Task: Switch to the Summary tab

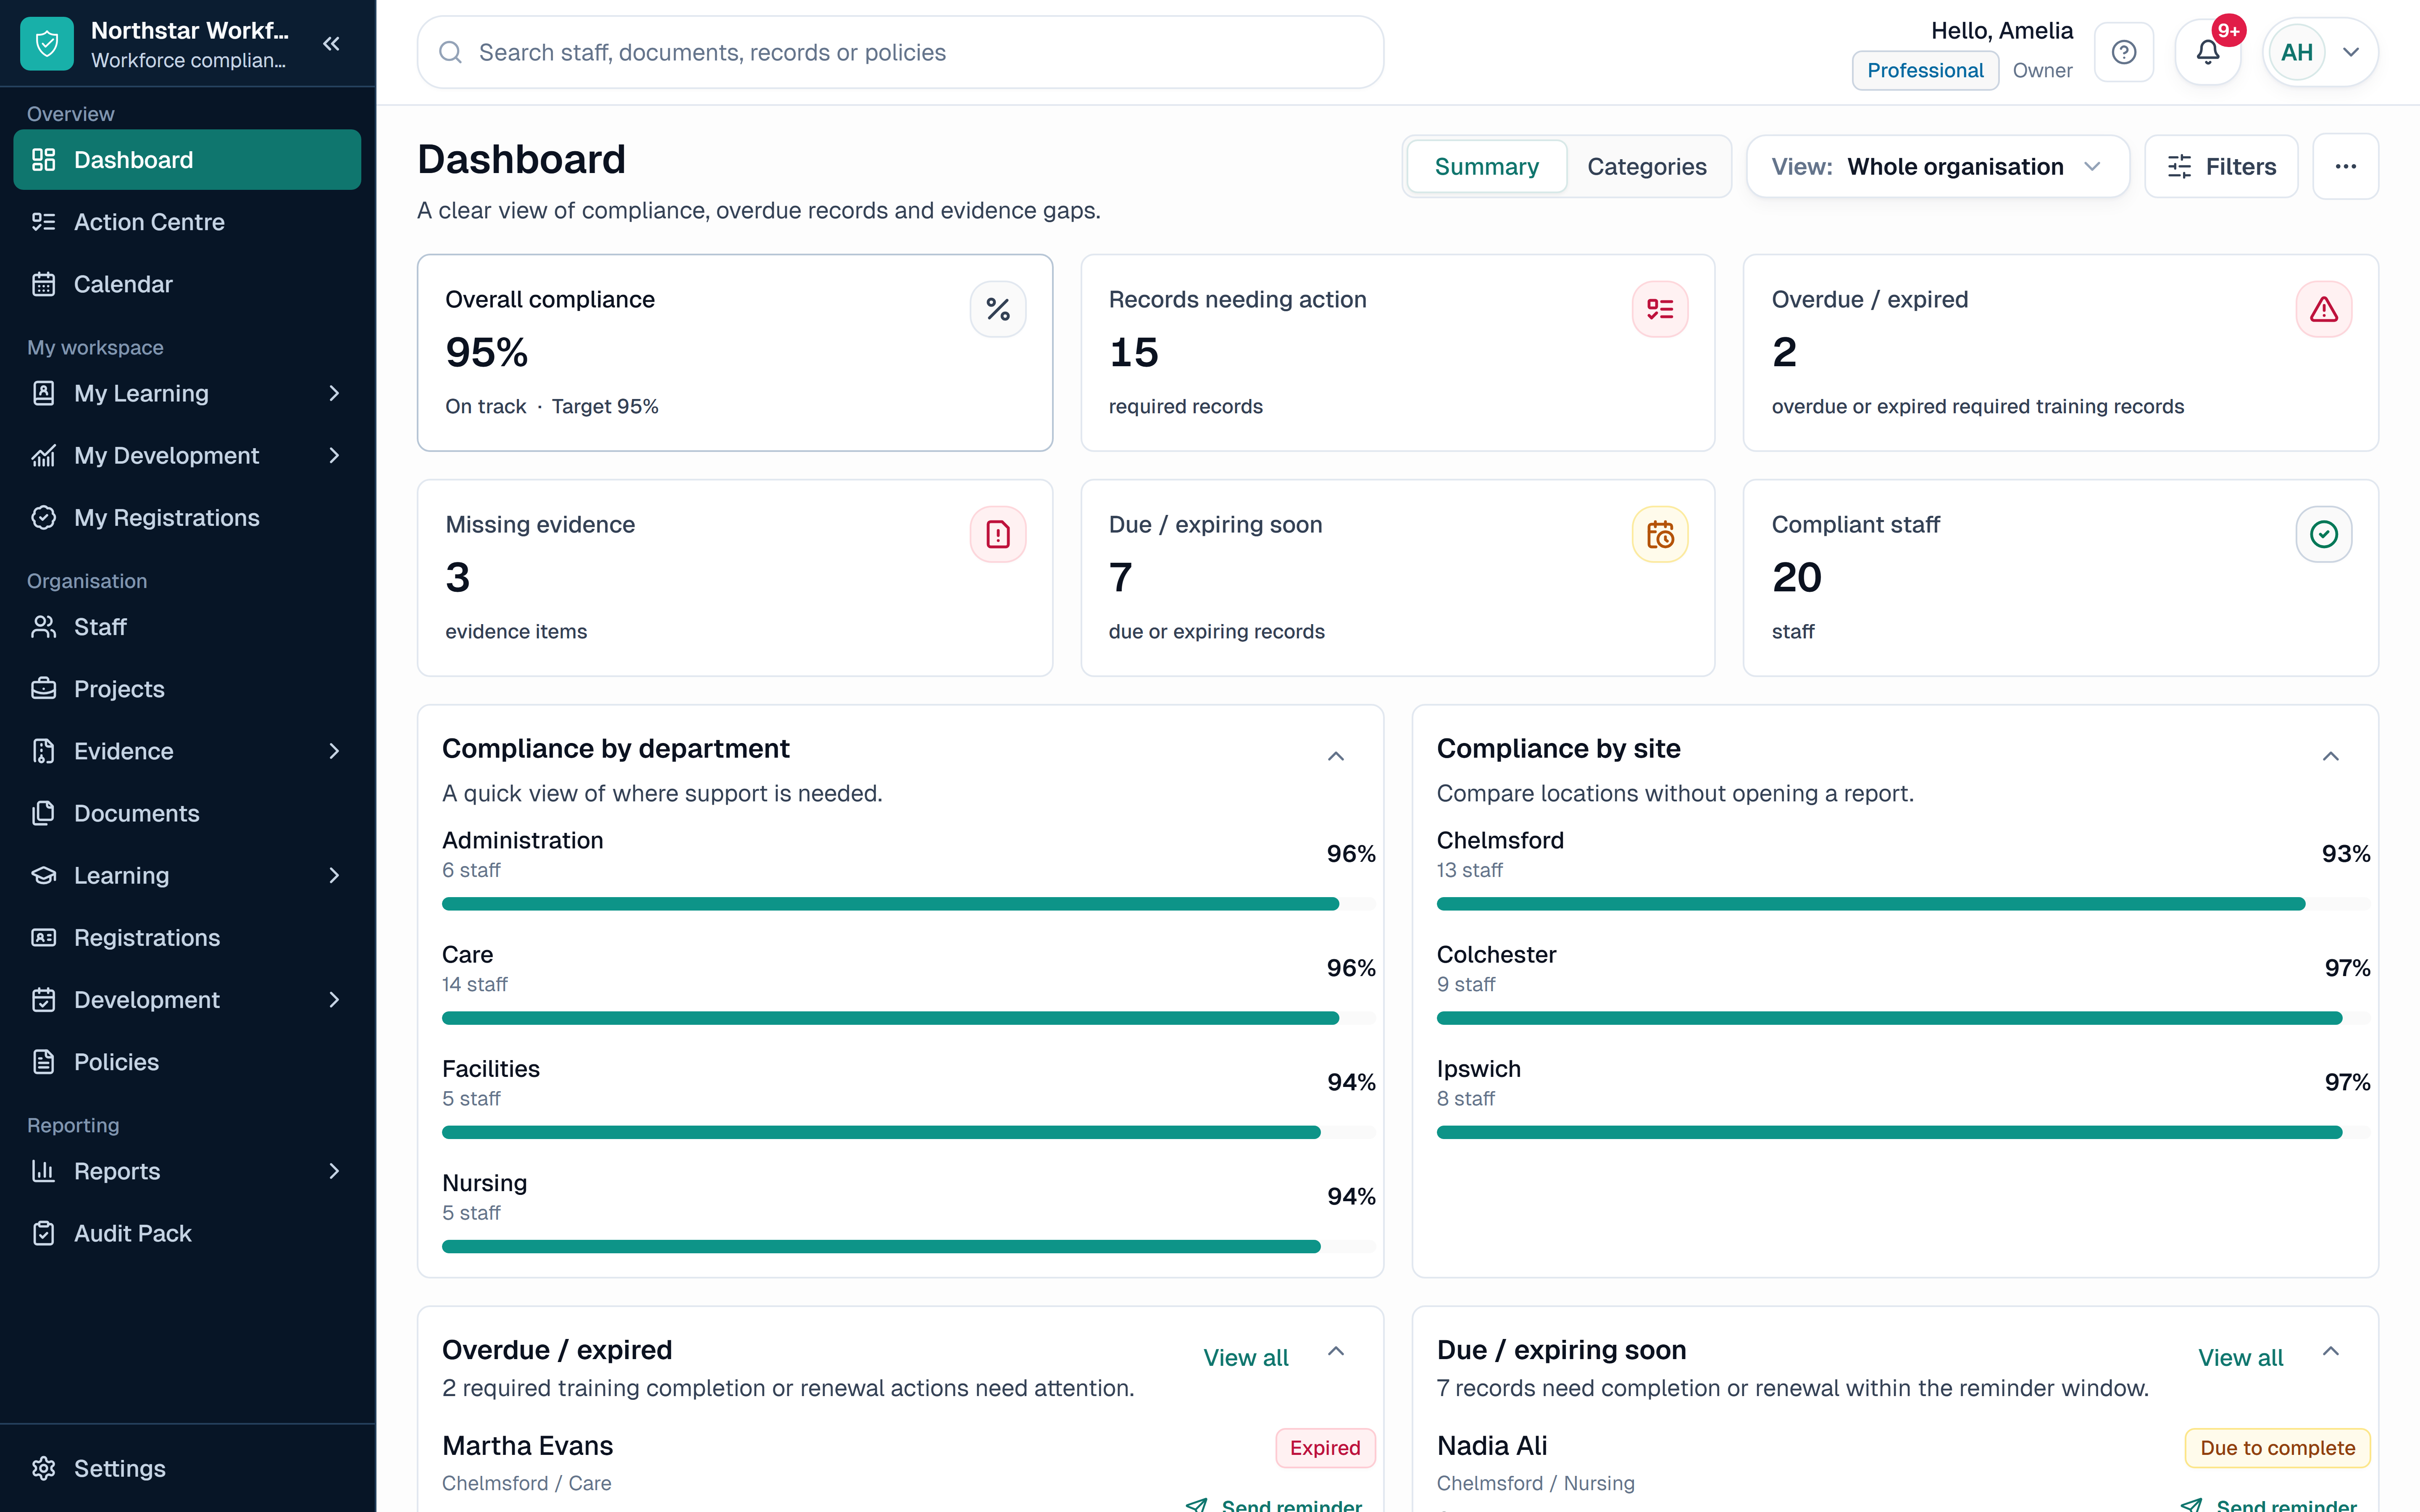Action: click(x=1486, y=166)
